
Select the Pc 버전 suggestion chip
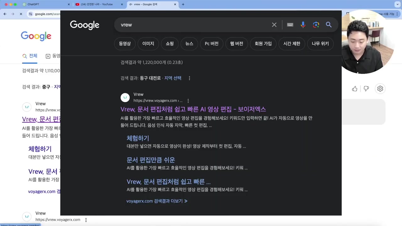tap(212, 44)
